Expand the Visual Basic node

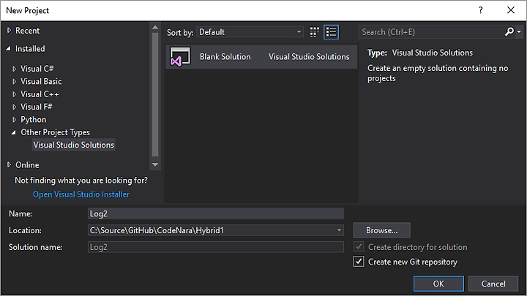[14, 82]
